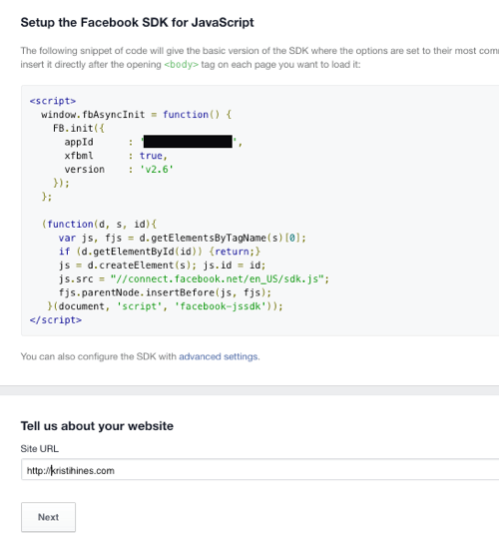
Task: Click the closing </script> tag
Action: 56,319
